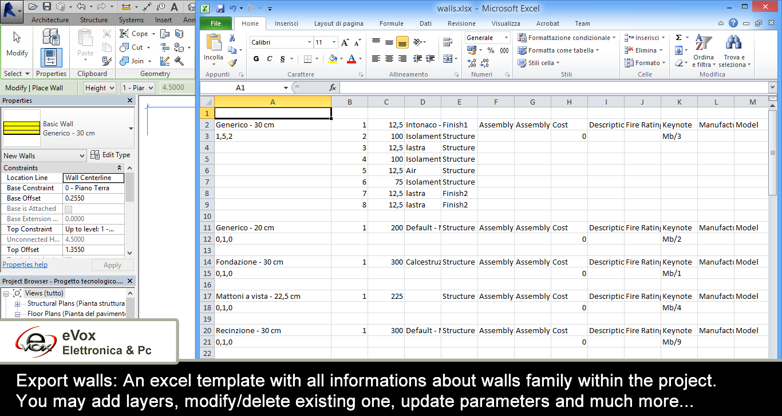The image size is (782, 416).
Task: Click the Join tool in Geometry panel
Action: coord(135,61)
